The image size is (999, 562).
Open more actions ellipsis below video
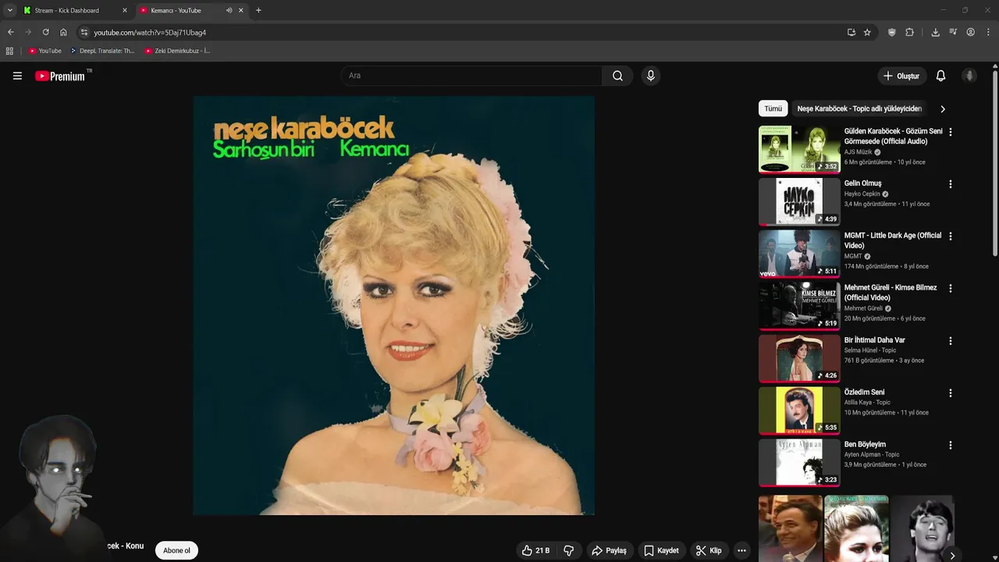(x=741, y=550)
